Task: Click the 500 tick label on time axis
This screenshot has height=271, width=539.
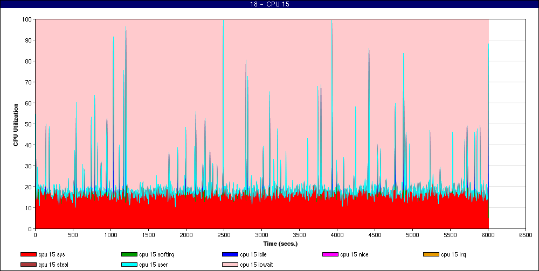Action: pos(73,236)
